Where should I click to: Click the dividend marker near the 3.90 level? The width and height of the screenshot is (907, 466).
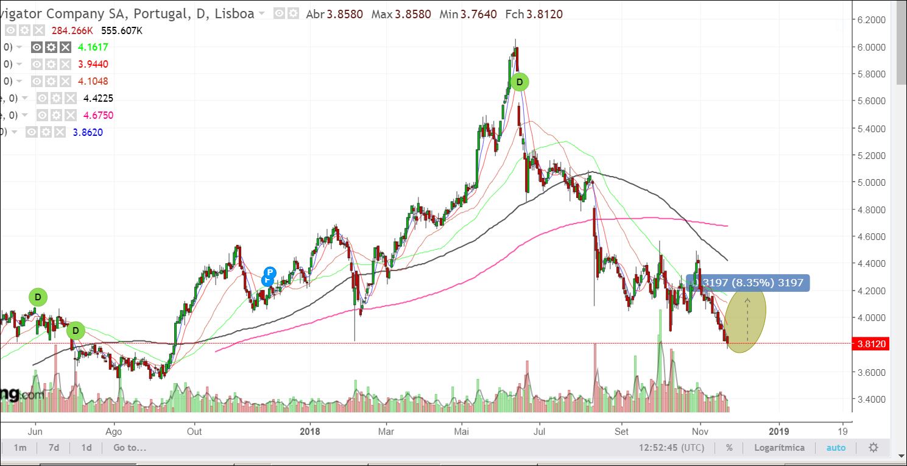click(76, 331)
